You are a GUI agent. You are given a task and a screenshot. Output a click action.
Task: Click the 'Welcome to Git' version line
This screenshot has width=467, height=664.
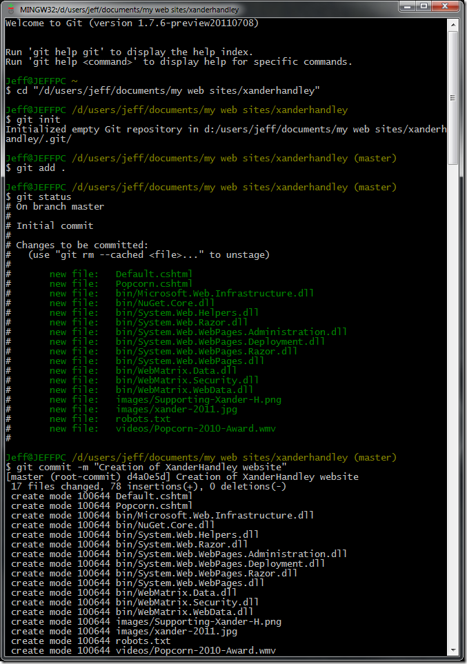tap(132, 23)
